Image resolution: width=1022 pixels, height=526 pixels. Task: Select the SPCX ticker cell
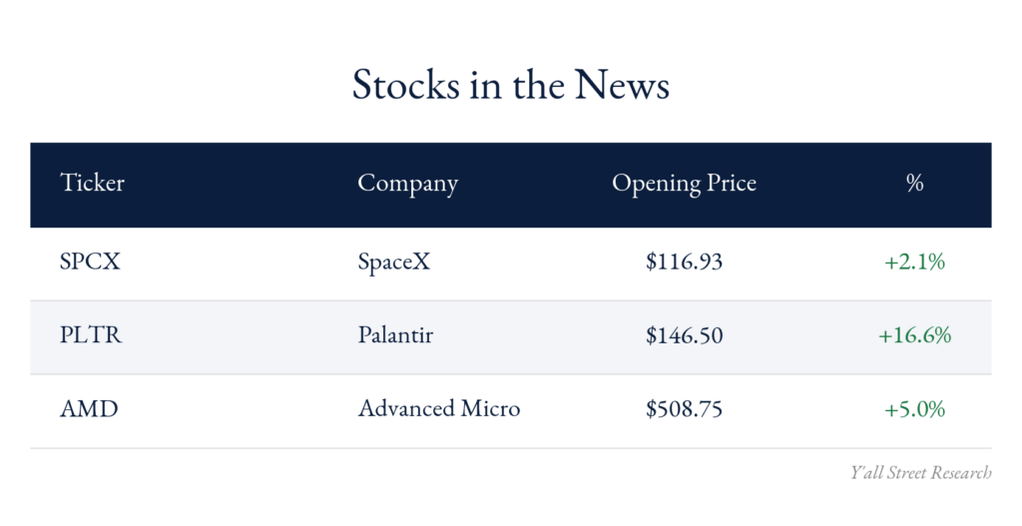tap(90, 262)
